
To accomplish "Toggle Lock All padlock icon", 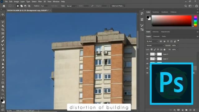I will [164, 49].
